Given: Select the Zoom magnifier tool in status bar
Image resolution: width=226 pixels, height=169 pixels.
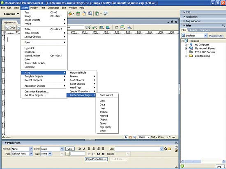Looking at the screenshot, I should tap(135, 137).
